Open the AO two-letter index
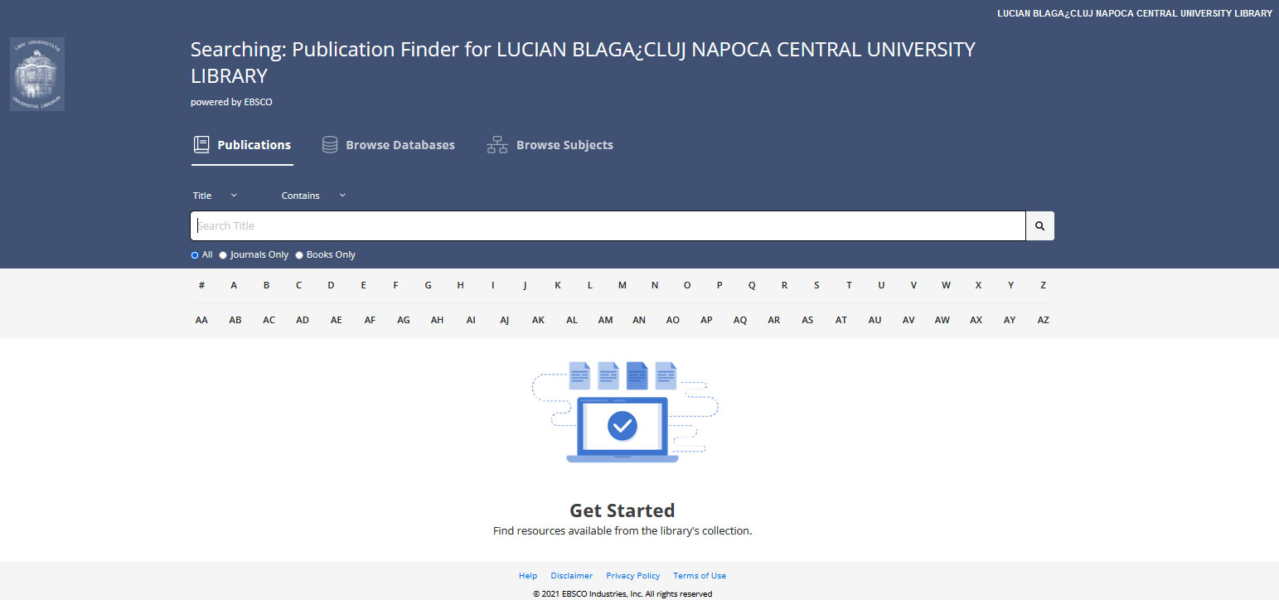The width and height of the screenshot is (1279, 600). 673,320
